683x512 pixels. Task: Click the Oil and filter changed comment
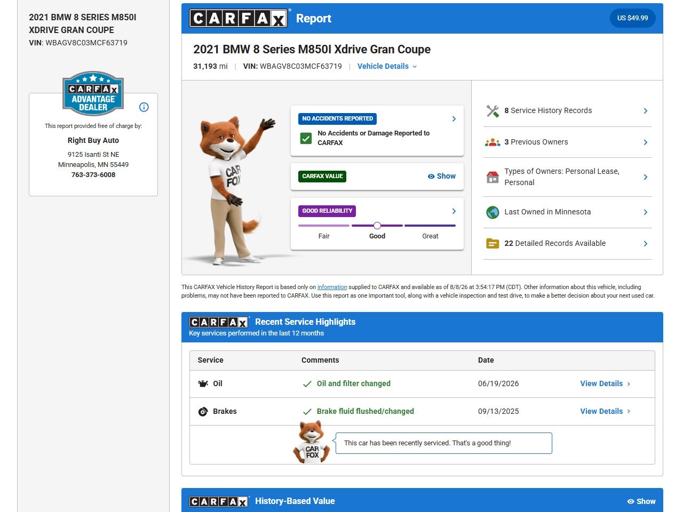(354, 384)
